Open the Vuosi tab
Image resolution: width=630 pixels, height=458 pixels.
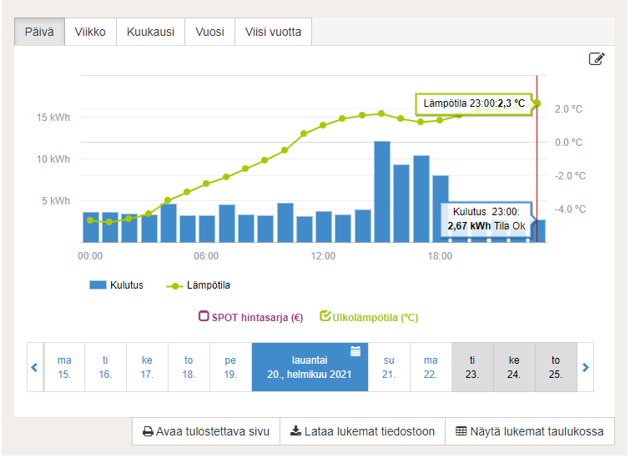tap(209, 33)
